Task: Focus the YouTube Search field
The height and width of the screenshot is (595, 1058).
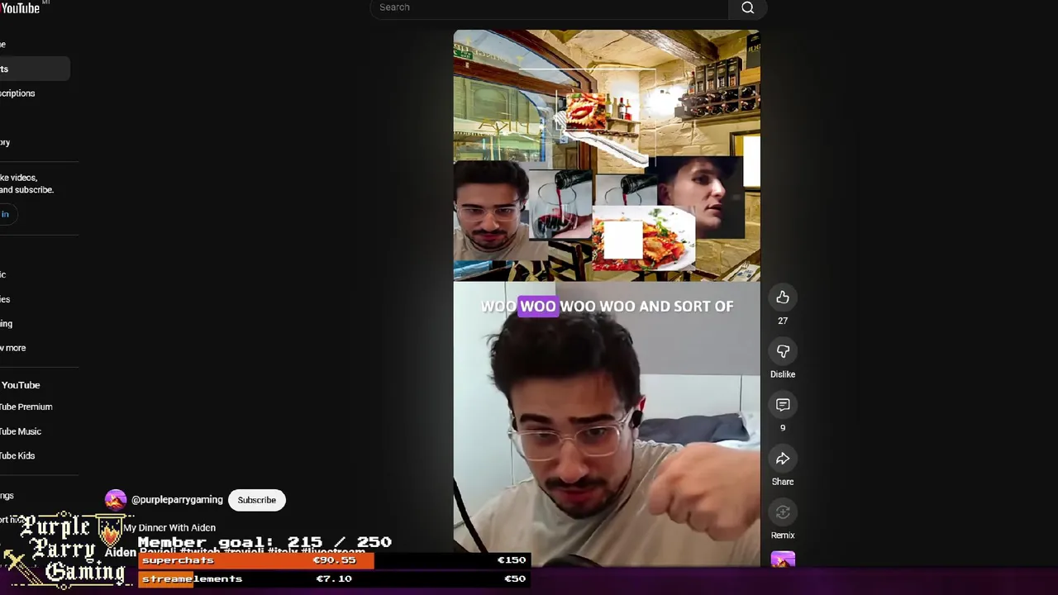Action: [549, 7]
